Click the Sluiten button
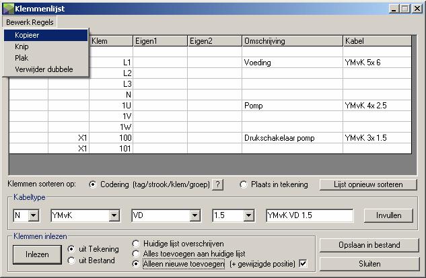This screenshot has height=278, width=426. (369, 264)
